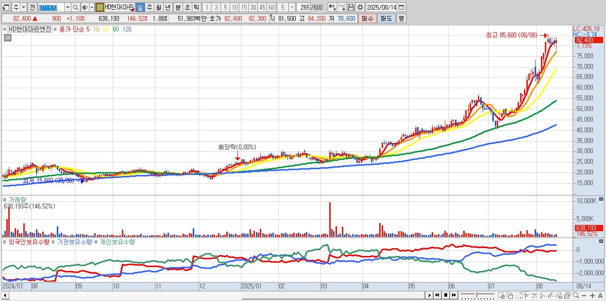The image size is (606, 301).
Task: Open the dropdown arrow of interval combo
Action: pyautogui.click(x=292, y=7)
